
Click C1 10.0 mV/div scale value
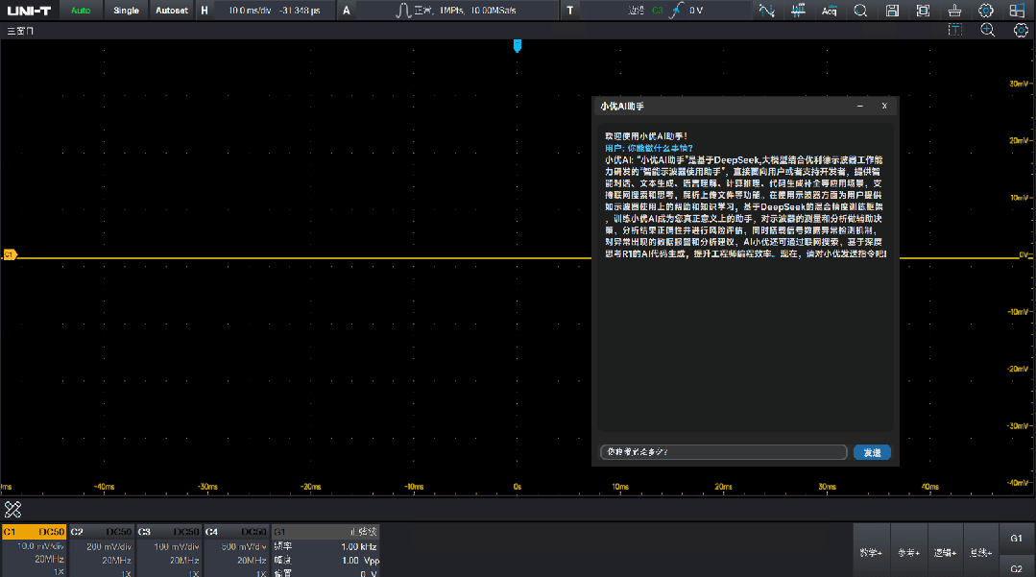[40, 546]
